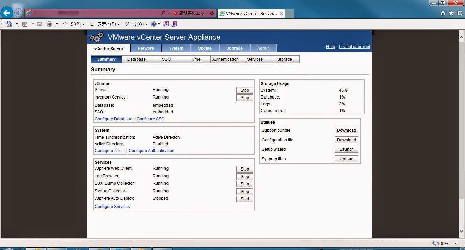Expand the Help icon dropdown arrow
465x250 pixels.
pyautogui.click(x=159, y=24)
